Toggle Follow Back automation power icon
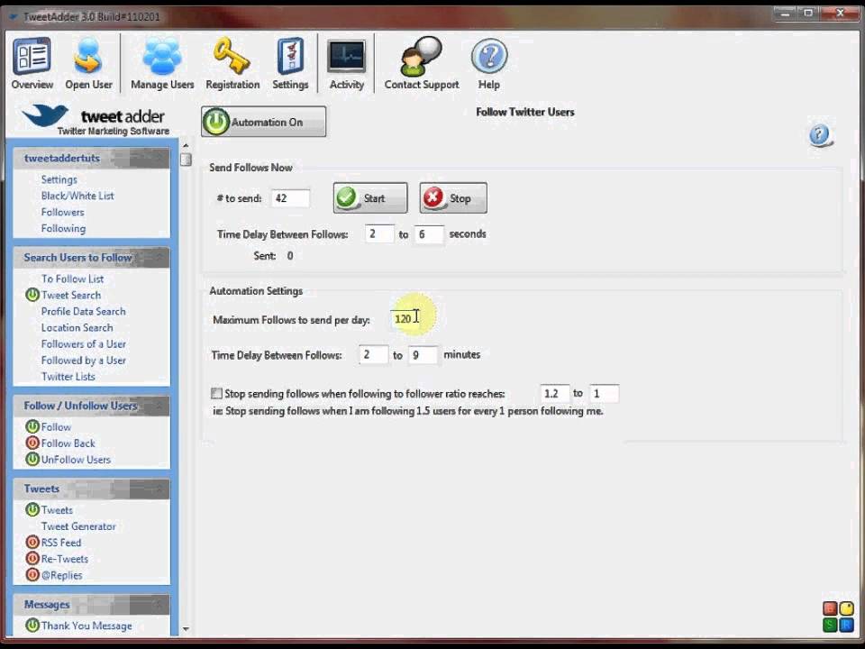Screen dimensions: 865x649 (x=32, y=443)
